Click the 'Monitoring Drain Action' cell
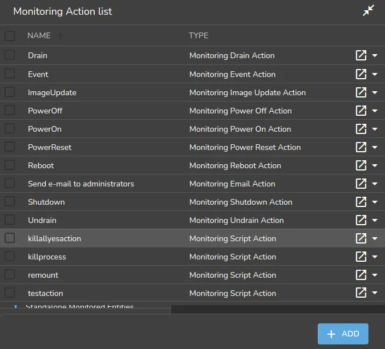This screenshot has height=349, width=385. pyautogui.click(x=232, y=55)
